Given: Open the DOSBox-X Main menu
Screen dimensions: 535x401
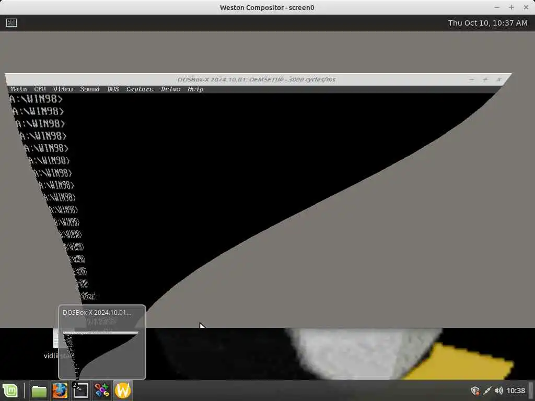Looking at the screenshot, I should click(x=19, y=89).
